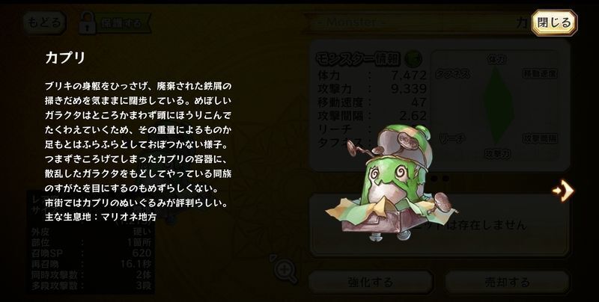599x302 pixels.
Task: Tap the ユニットは存在しません panel
Action: 440,226
